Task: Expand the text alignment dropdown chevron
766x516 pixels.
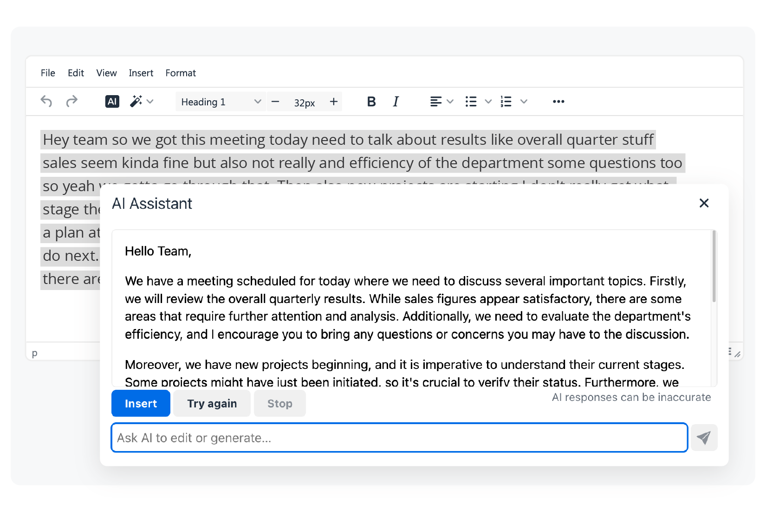Action: (450, 102)
